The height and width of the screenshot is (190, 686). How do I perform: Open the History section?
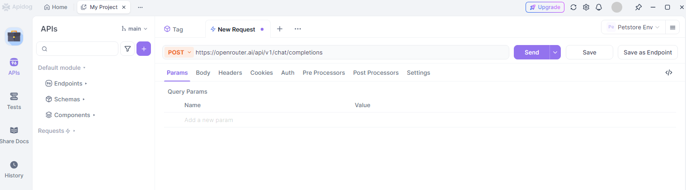point(14,169)
